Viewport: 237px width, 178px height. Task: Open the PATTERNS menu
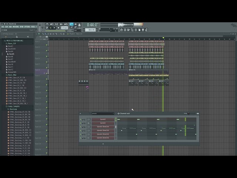(x=16, y=27)
